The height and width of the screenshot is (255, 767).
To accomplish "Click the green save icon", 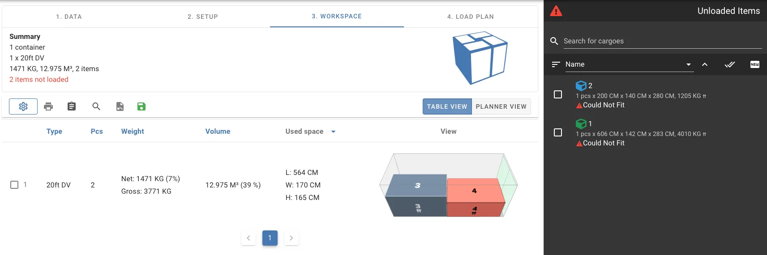I will [141, 106].
